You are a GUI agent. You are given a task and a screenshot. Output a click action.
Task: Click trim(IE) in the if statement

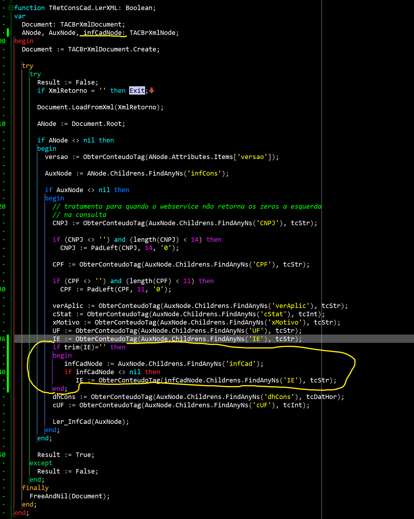pyautogui.click(x=79, y=347)
